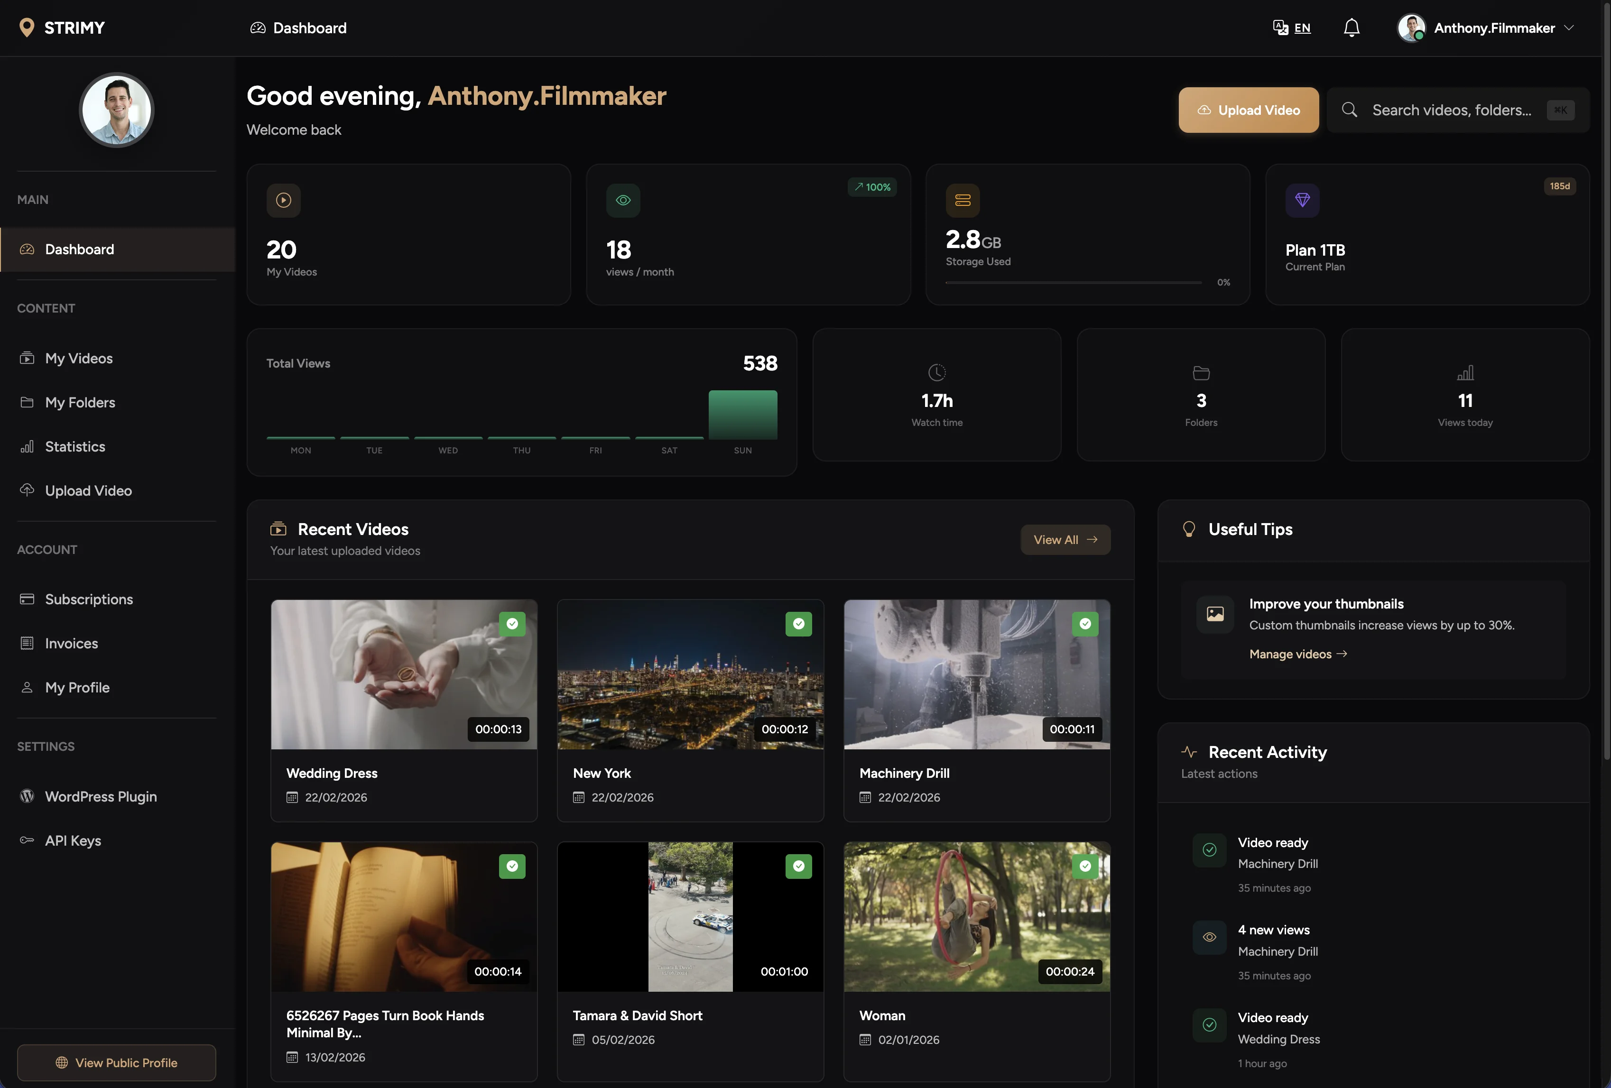Toggle the status badge on Woman video

coord(1085,866)
